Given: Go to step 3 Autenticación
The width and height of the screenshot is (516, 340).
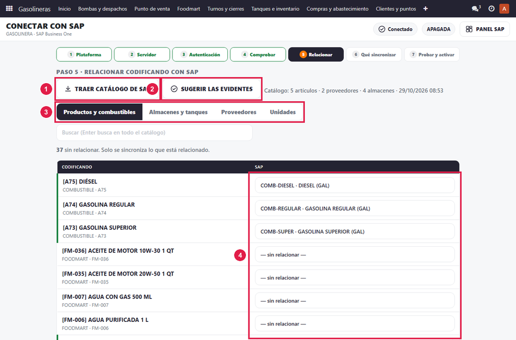Looking at the screenshot, I should (200, 54).
